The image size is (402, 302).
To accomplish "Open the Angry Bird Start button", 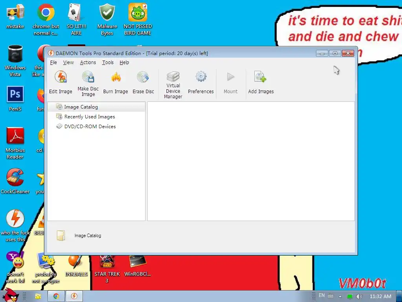I will [x=10, y=295].
